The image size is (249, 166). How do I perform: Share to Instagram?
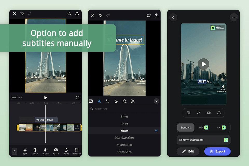point(188,113)
